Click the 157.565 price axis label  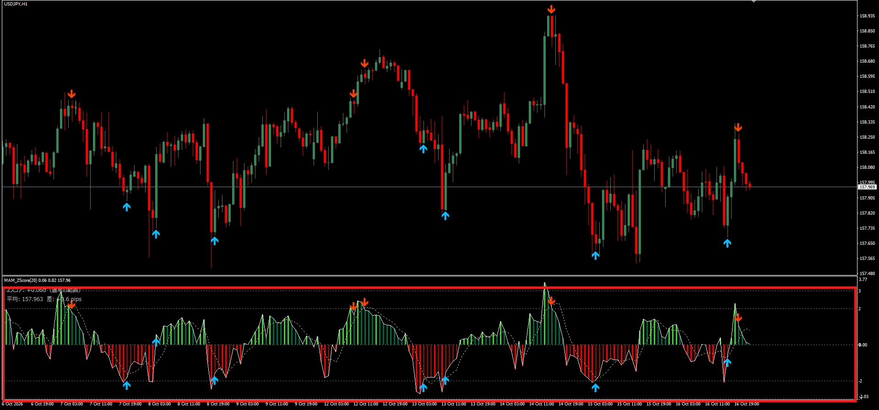click(x=868, y=259)
